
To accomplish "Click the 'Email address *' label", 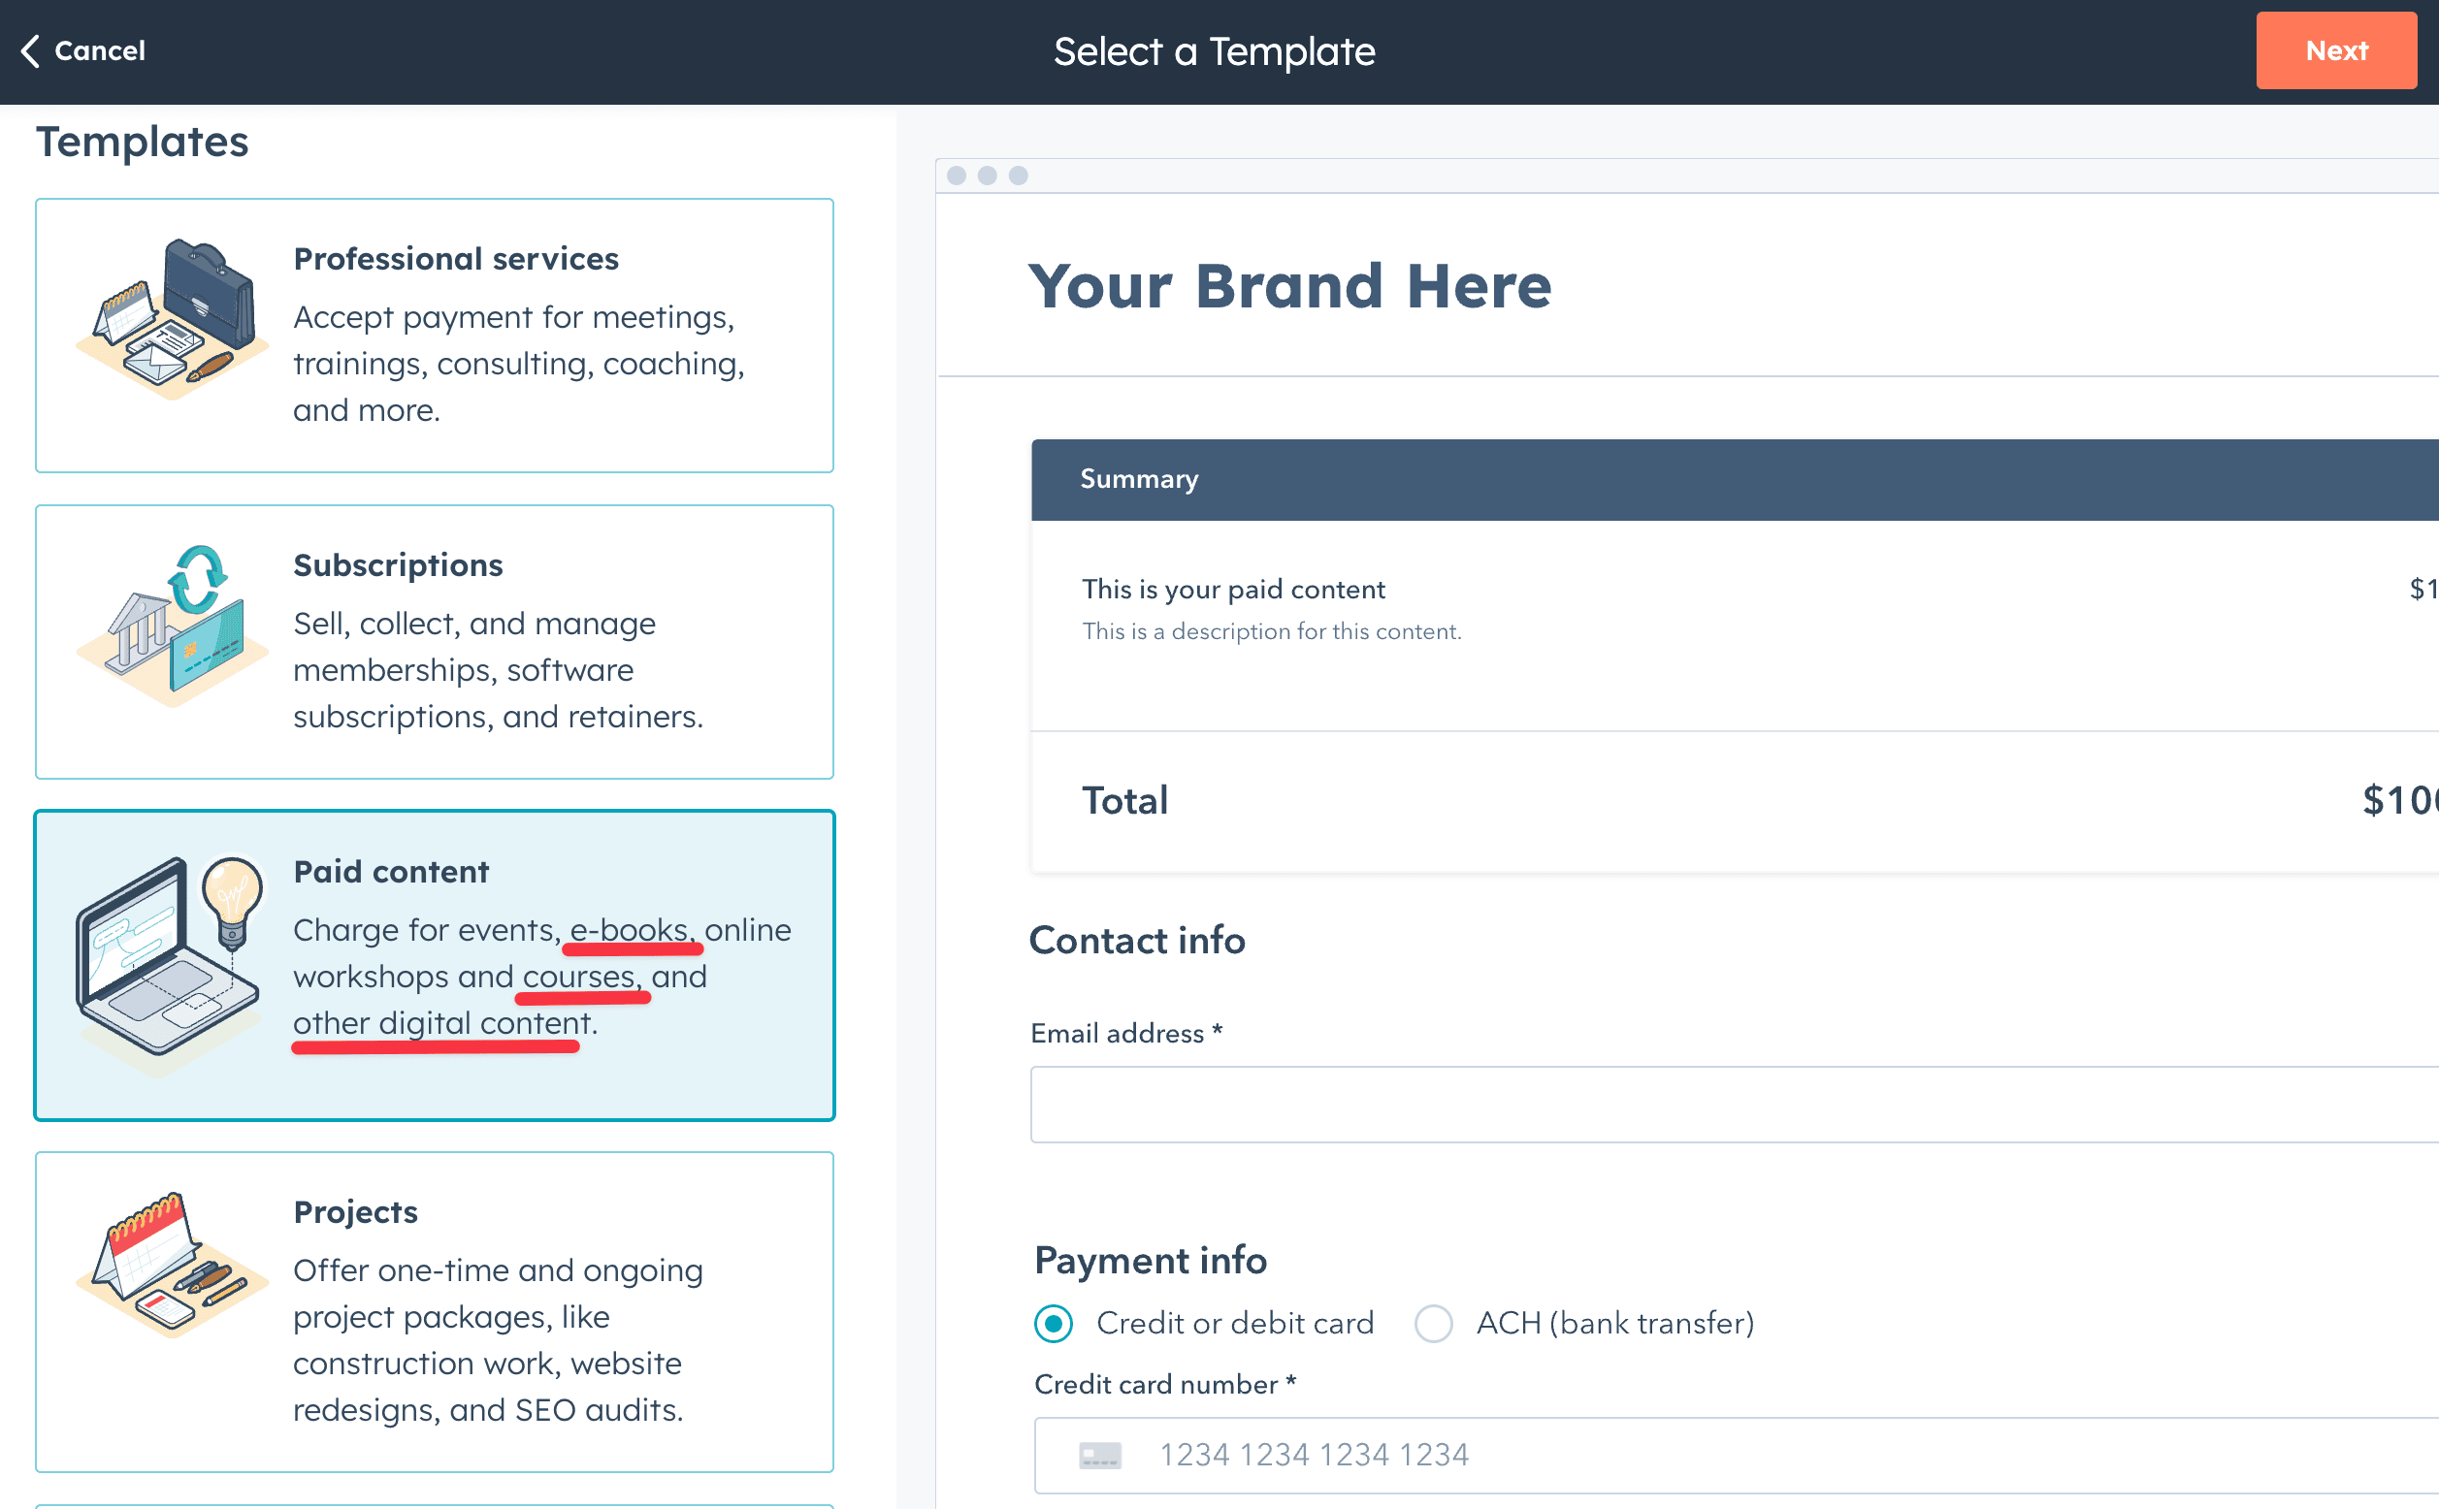I will coord(1126,1033).
